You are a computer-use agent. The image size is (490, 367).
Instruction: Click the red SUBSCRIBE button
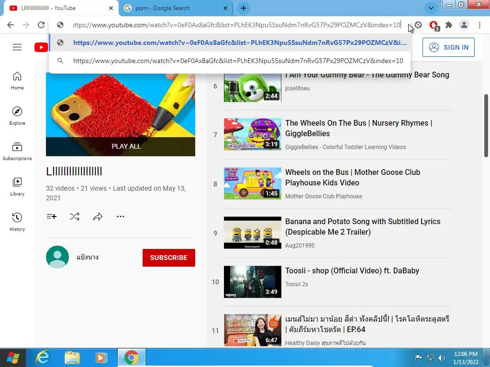tap(169, 258)
